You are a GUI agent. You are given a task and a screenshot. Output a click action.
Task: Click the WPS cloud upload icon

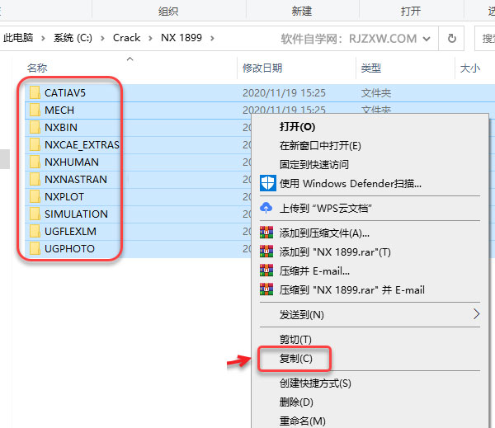point(266,208)
